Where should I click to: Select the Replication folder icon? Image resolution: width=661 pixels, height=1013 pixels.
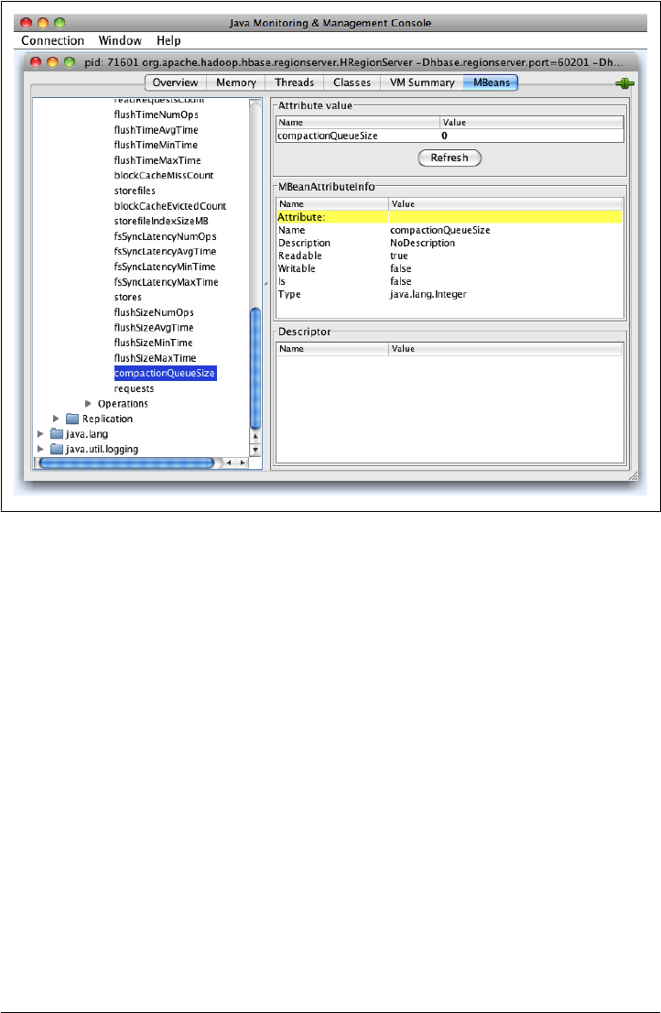[x=72, y=419]
